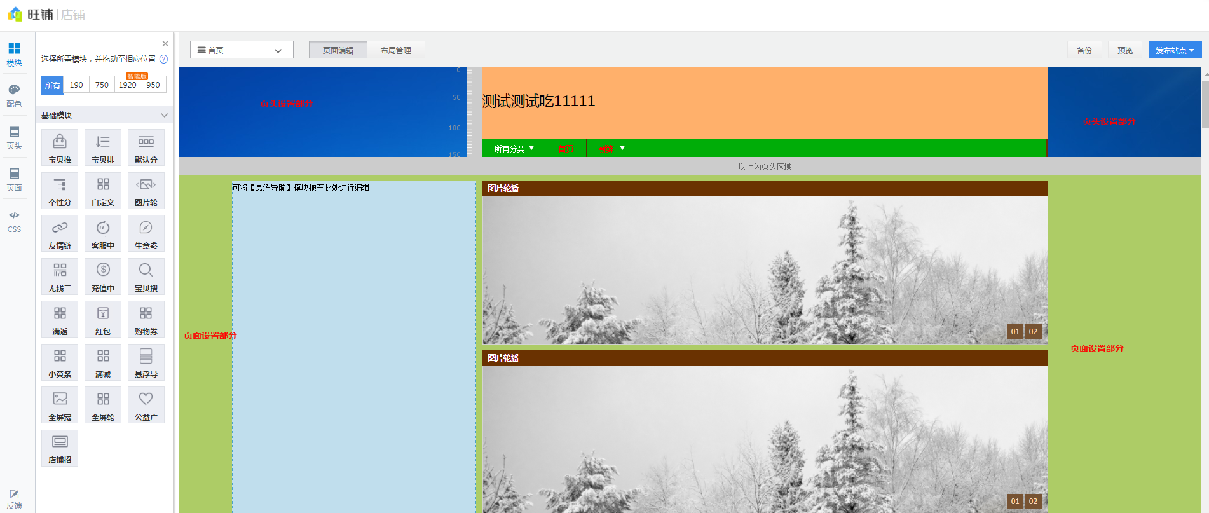The image size is (1209, 513).
Task: Open the 页面 page settings section
Action: click(x=14, y=179)
